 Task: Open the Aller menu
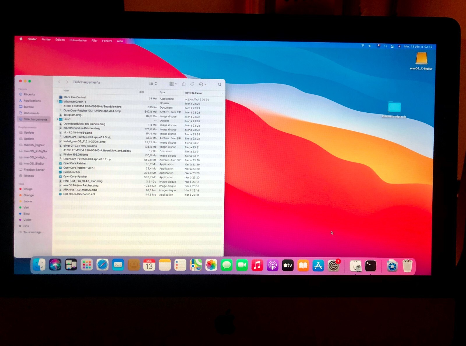coord(94,40)
